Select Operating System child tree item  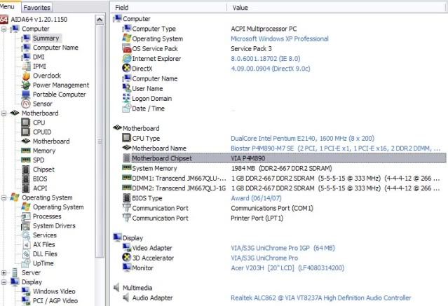[58, 207]
